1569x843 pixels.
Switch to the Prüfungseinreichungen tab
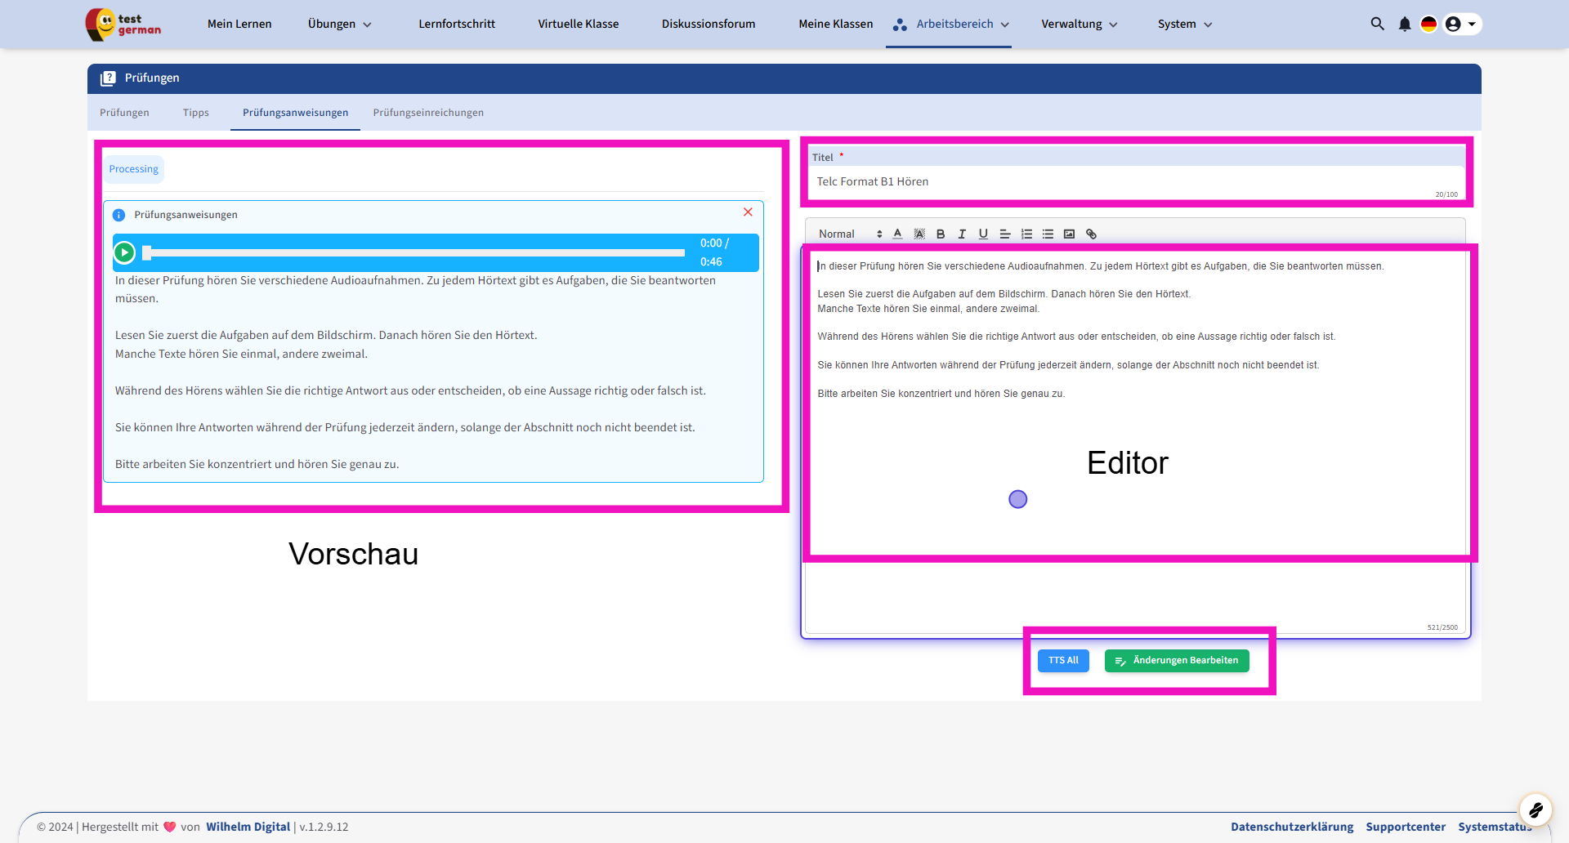pyautogui.click(x=428, y=113)
